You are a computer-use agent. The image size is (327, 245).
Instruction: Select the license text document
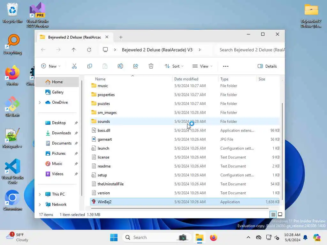[x=185, y=158]
